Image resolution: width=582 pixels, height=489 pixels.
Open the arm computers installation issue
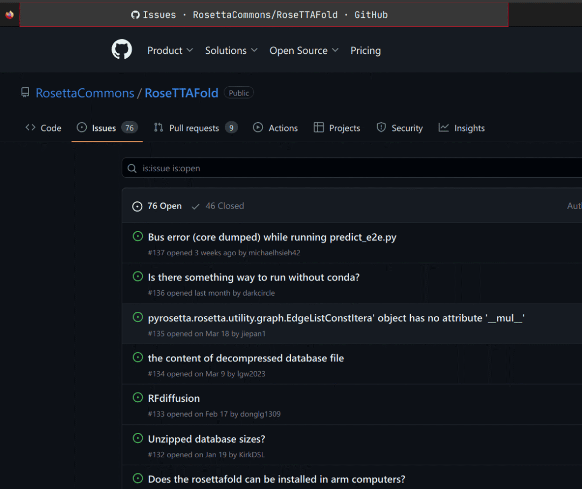coord(276,479)
